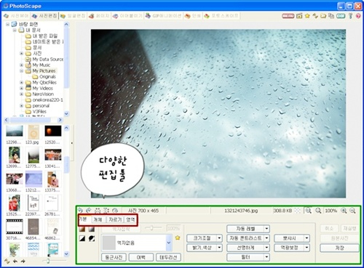This screenshot has width=364, height=268.
Task: Apply the grayscale effect icon
Action: tap(92, 229)
